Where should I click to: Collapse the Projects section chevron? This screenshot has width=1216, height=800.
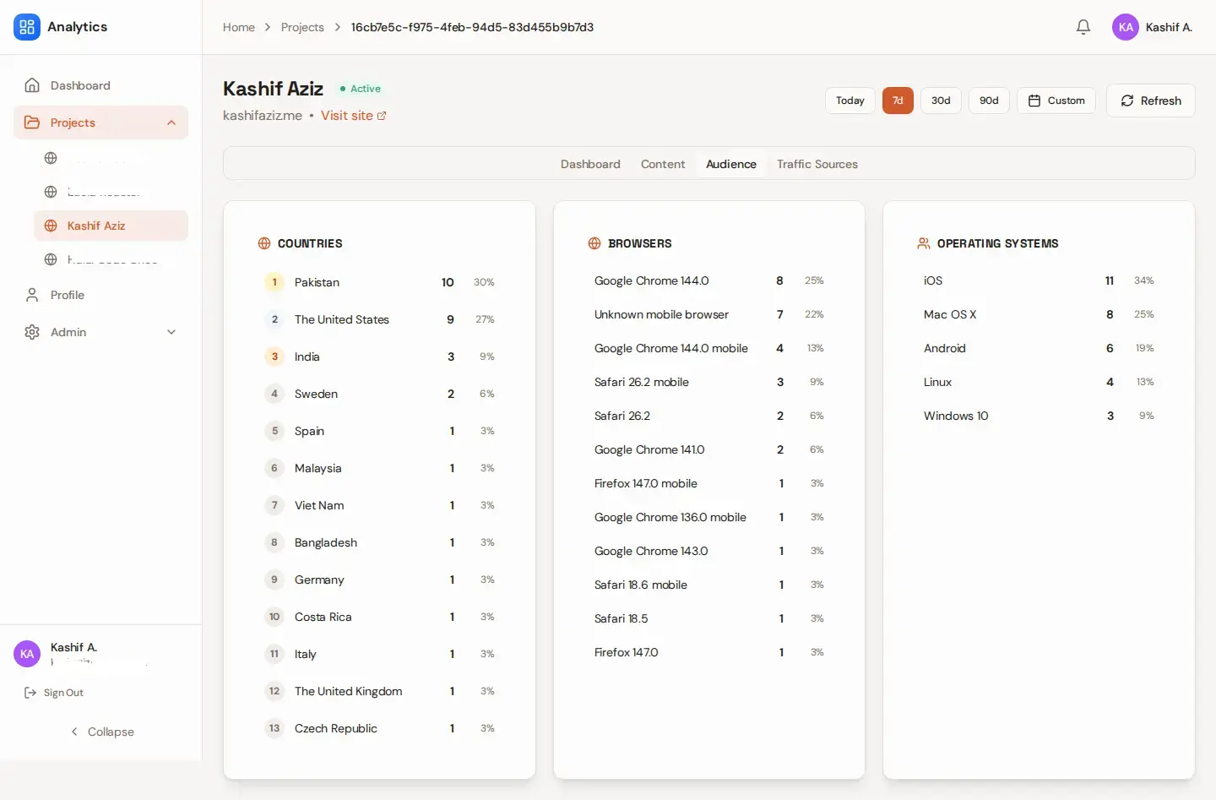171,122
